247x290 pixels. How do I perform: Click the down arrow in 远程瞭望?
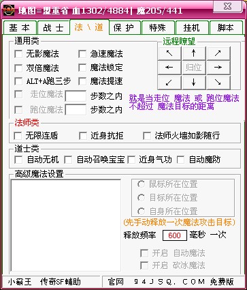pos(194,82)
